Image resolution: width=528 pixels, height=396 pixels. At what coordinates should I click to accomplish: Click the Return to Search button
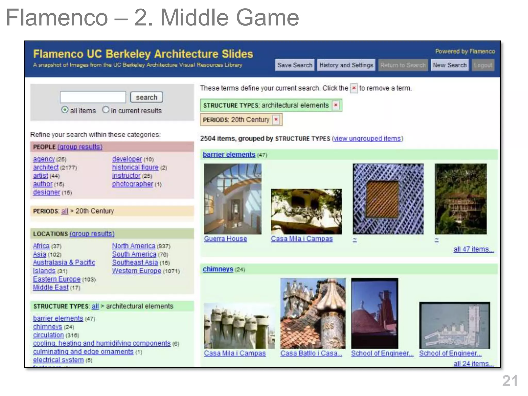pos(403,65)
